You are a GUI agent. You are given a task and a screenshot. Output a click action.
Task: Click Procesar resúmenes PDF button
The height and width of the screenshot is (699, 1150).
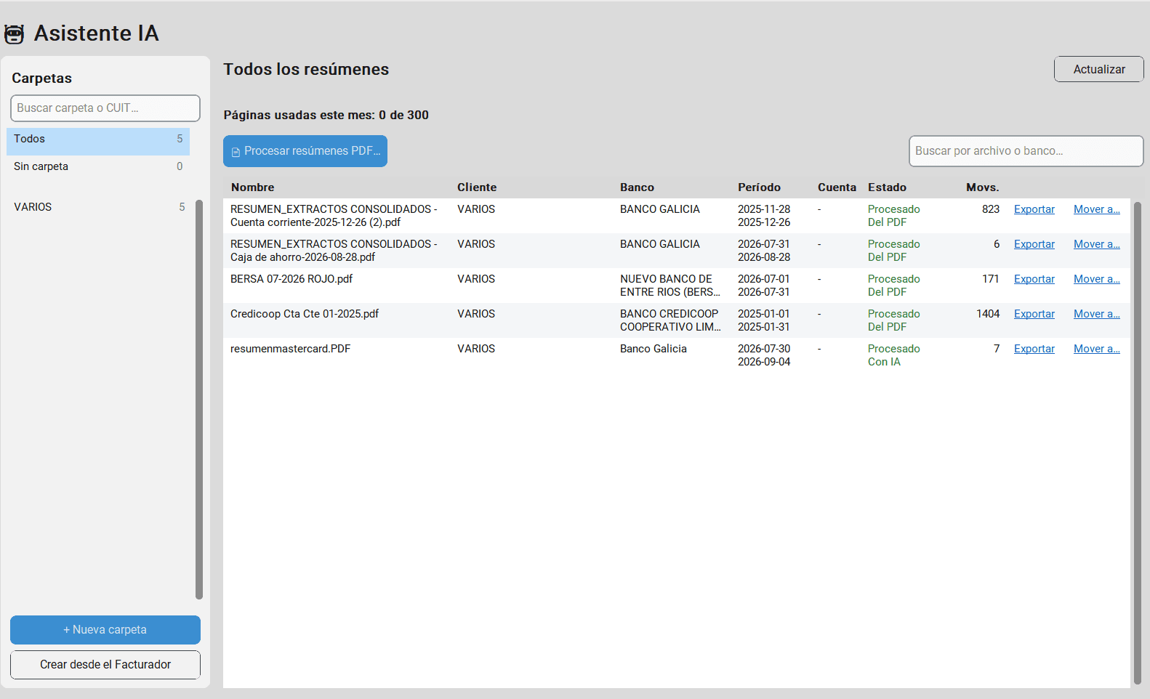(305, 151)
